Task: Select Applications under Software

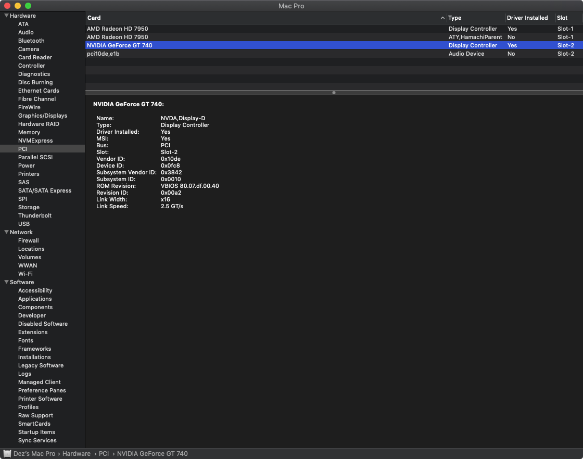Action: tap(35, 299)
